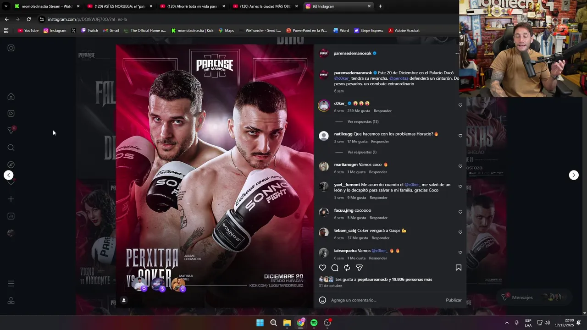Expand Ver respuestas (15)
This screenshot has height=330, width=587.
[363, 121]
